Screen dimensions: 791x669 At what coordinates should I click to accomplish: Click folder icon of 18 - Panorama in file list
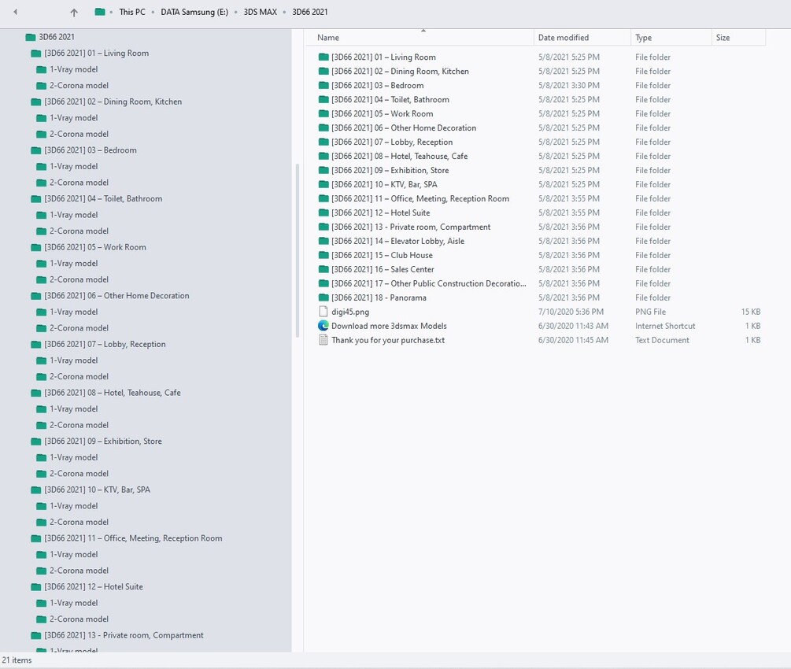click(x=323, y=298)
